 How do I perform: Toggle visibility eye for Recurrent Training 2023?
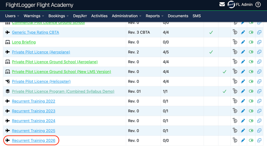251,111
